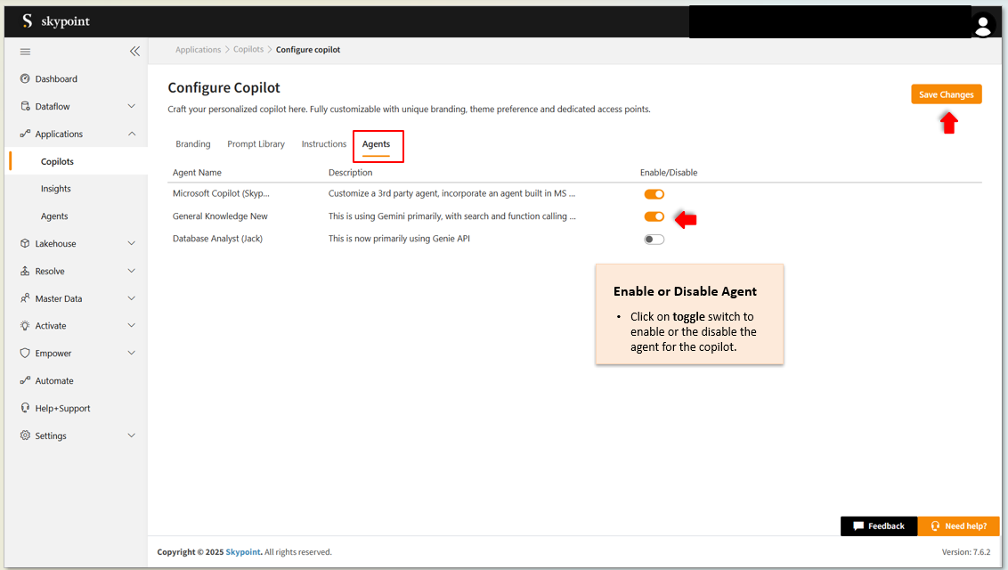Turn off General Knowledge New agent toggle
The height and width of the screenshot is (570, 1008).
click(654, 216)
